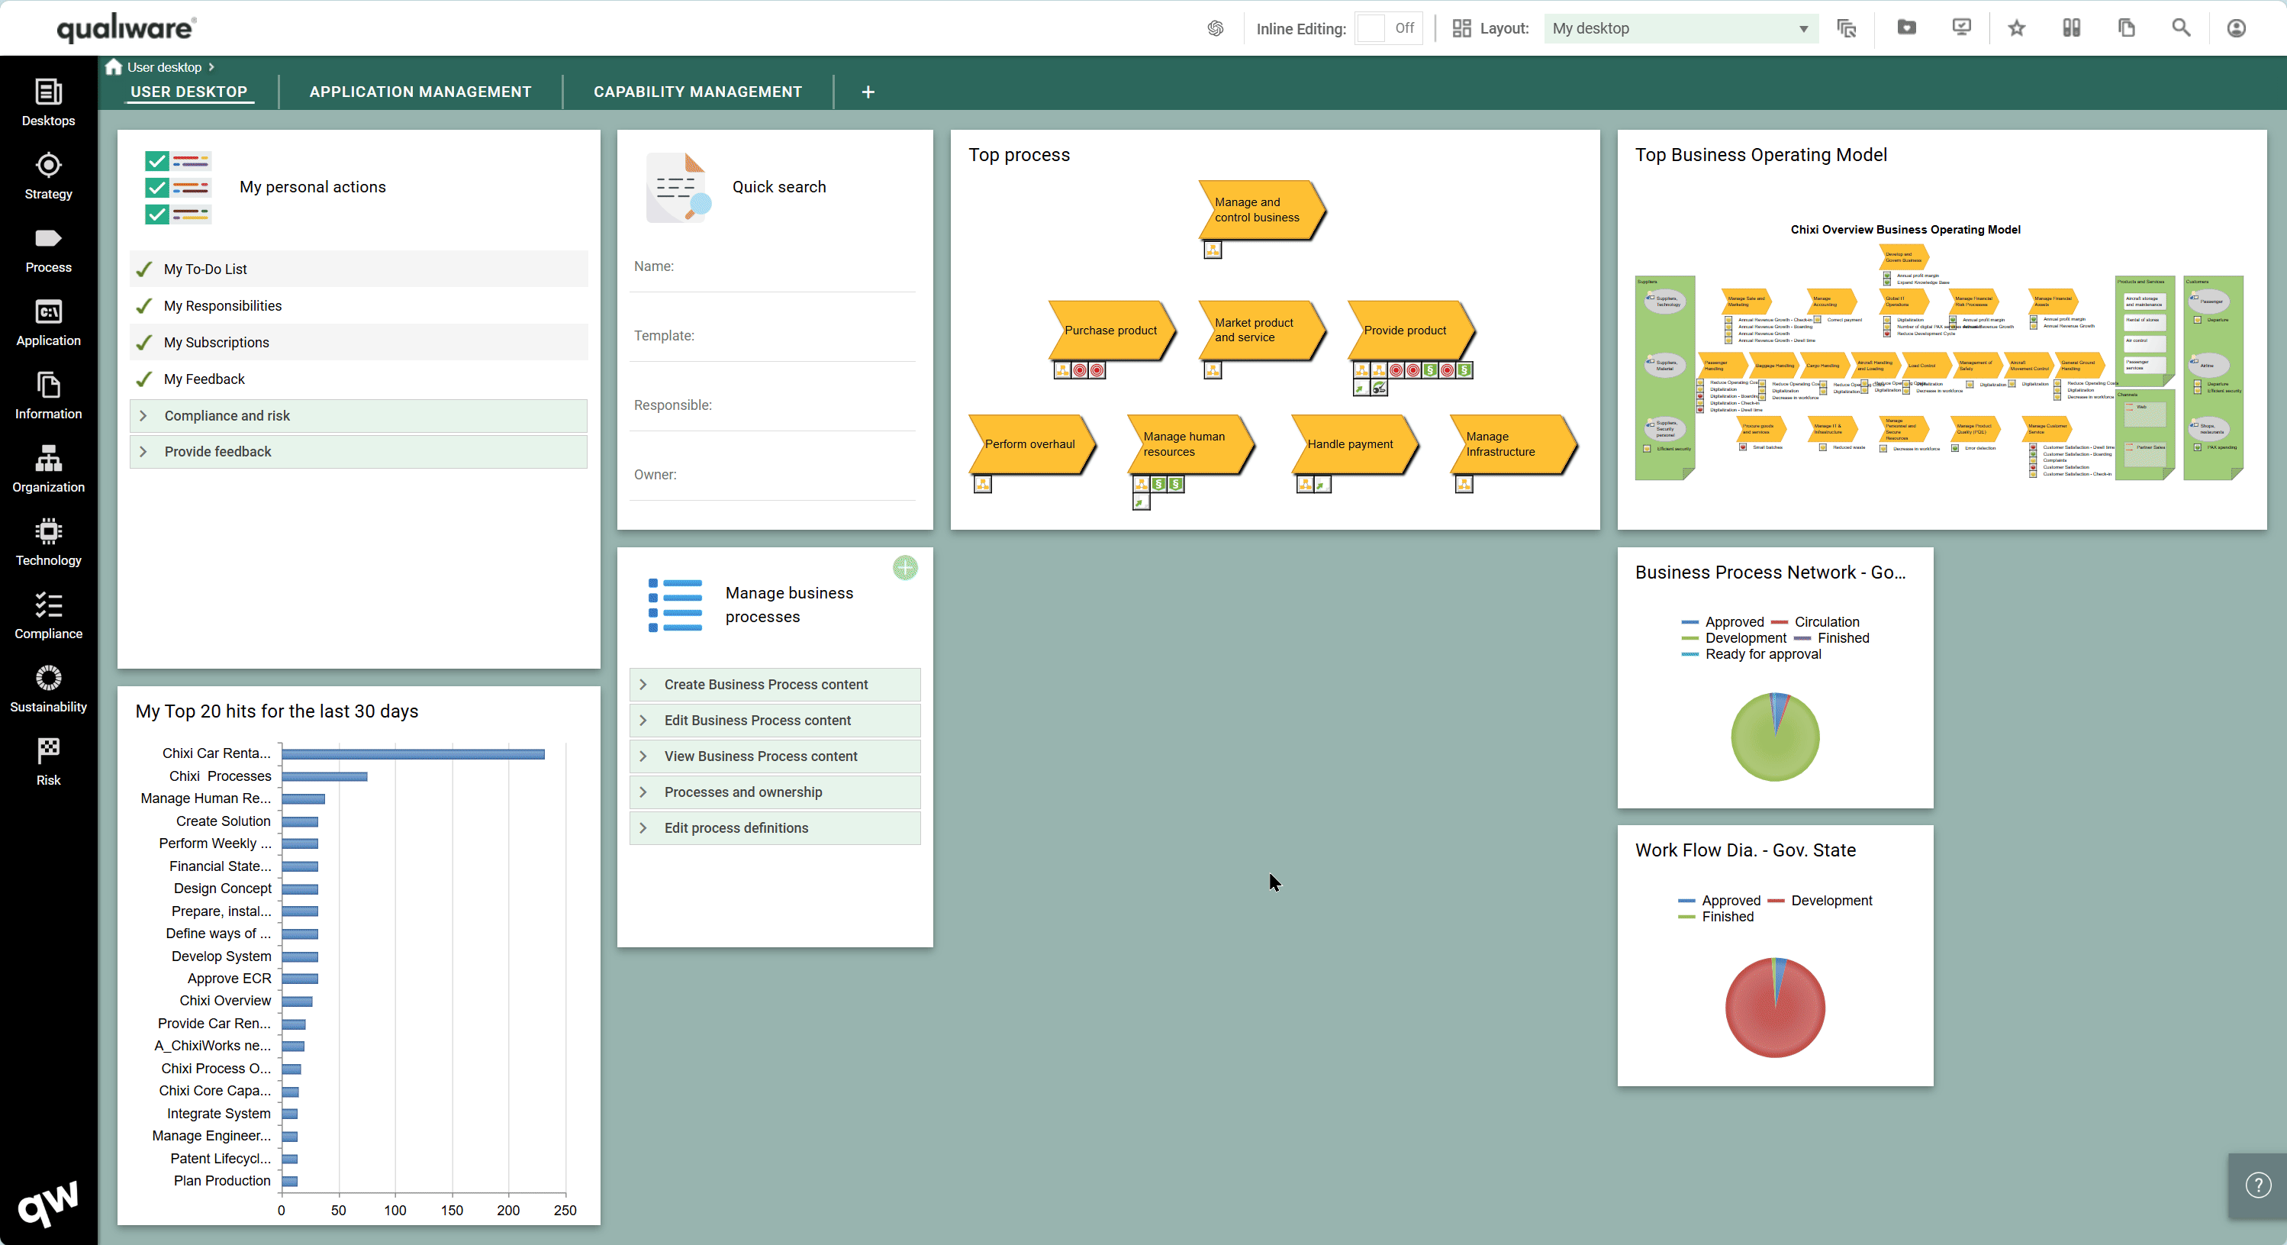The height and width of the screenshot is (1245, 2287).
Task: Expand Compliance and risk
Action: pyautogui.click(x=358, y=415)
